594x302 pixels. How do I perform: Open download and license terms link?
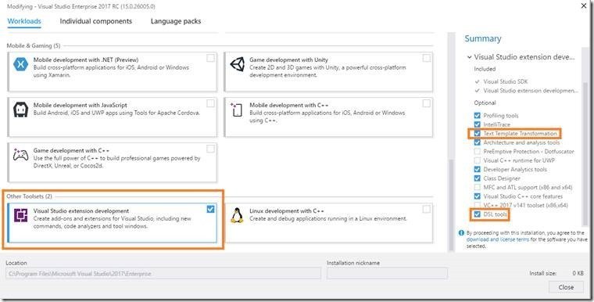click(x=497, y=239)
